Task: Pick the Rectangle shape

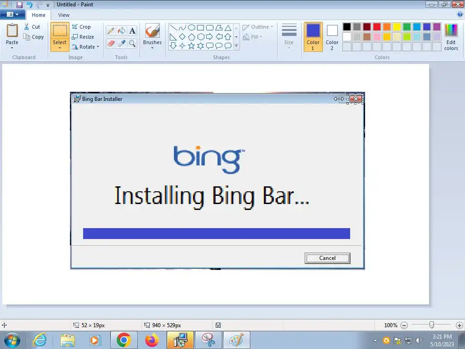Action: [200, 28]
